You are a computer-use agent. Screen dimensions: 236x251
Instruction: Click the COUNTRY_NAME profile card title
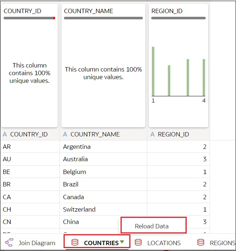[x=88, y=11]
